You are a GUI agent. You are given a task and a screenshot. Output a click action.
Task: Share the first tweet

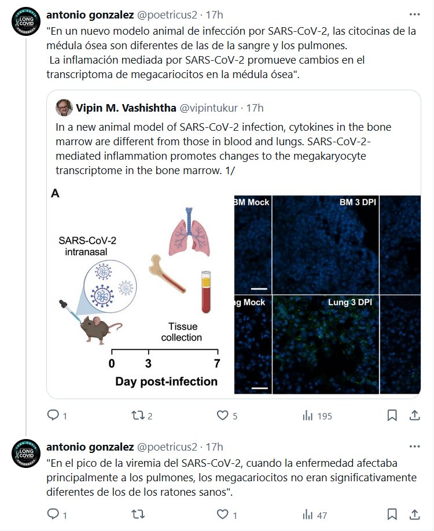click(414, 415)
